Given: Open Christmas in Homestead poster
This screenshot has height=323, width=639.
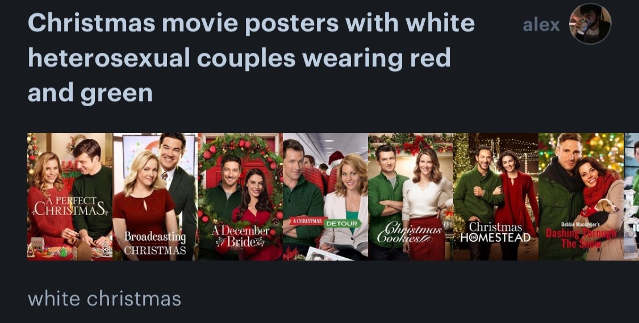Looking at the screenshot, I should [x=495, y=197].
